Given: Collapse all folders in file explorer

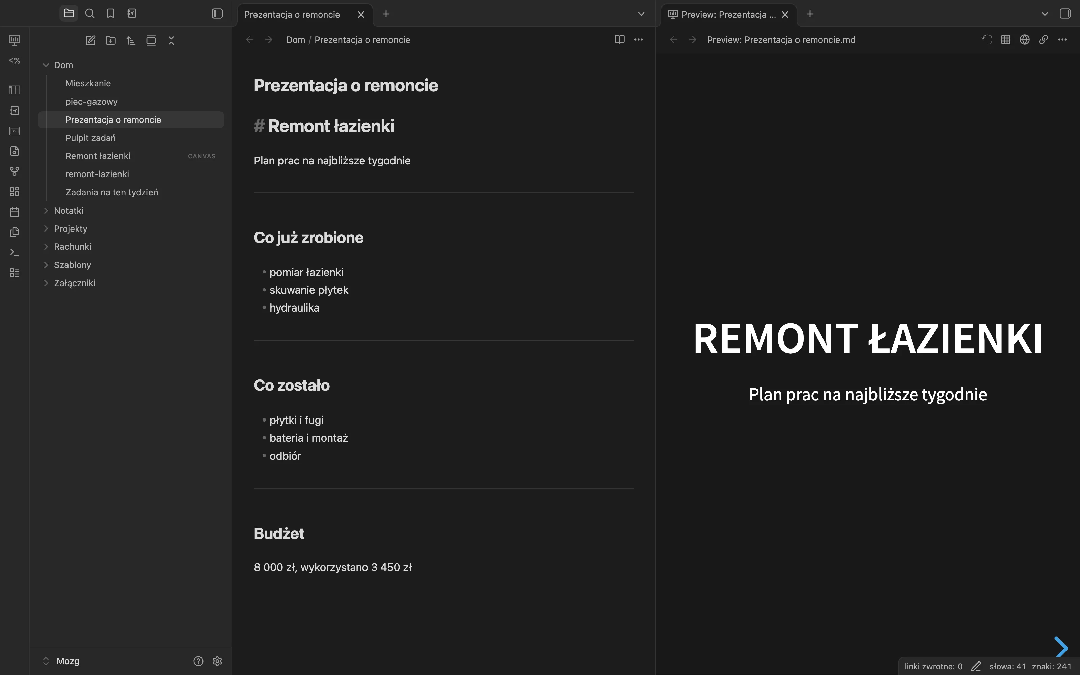Looking at the screenshot, I should coord(171,40).
